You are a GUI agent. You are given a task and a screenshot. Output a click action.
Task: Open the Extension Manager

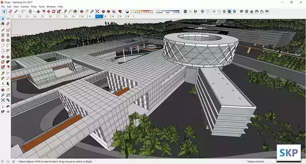[x=120, y=12]
